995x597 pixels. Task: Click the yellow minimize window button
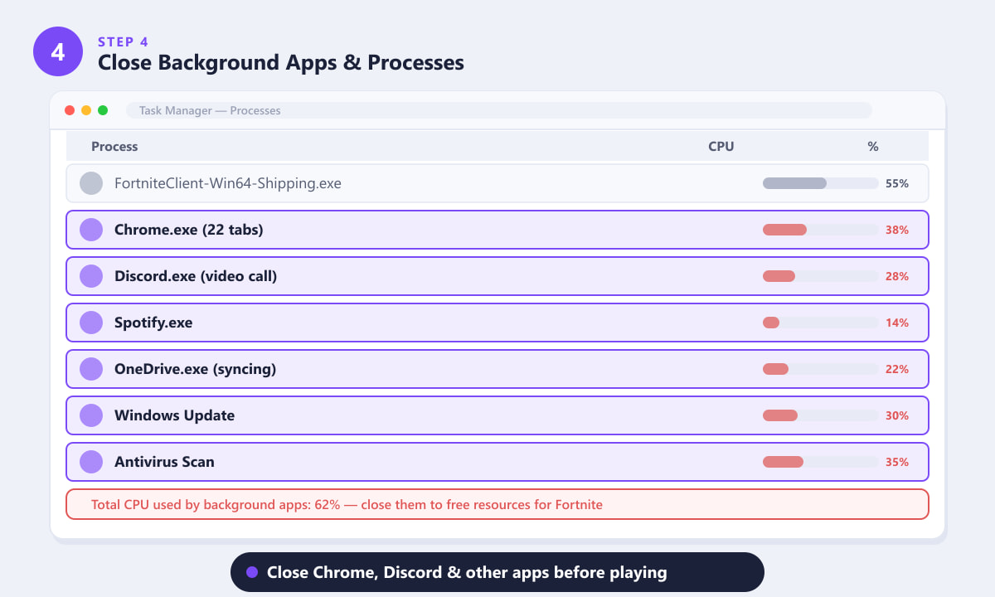(86, 110)
